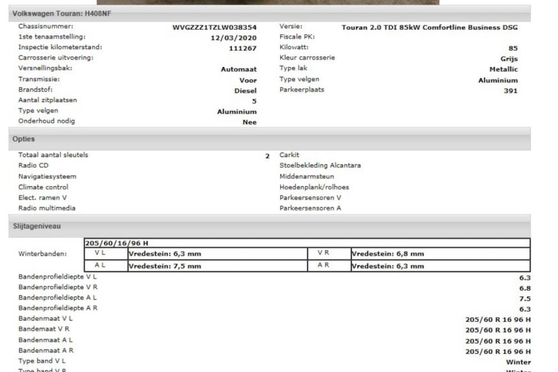Click the Elect. ramen V option
Viewport: 558px width, 372px height.
(x=43, y=198)
